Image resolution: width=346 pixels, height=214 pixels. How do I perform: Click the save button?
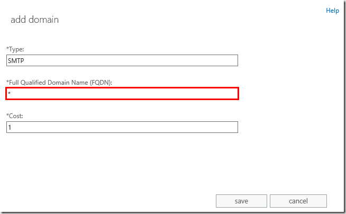click(241, 201)
